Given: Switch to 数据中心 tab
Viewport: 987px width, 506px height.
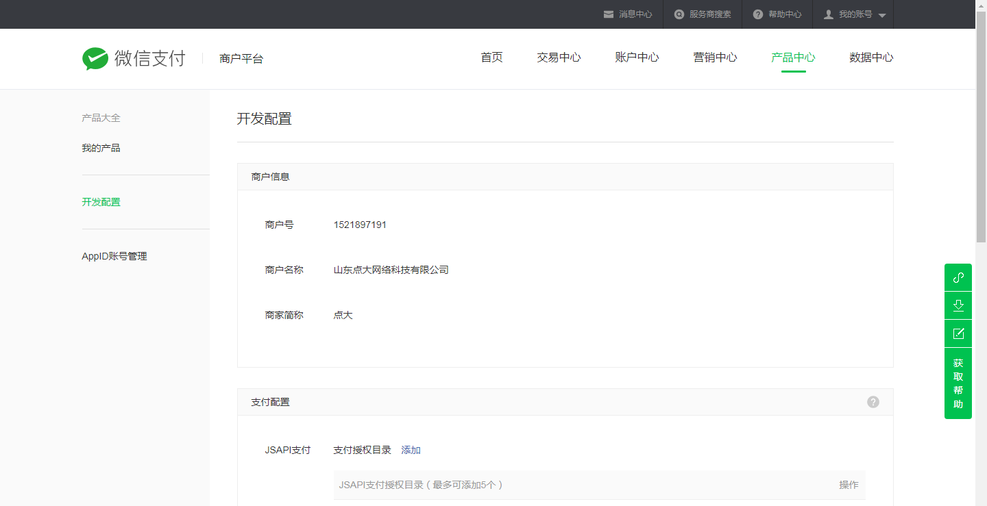Looking at the screenshot, I should click(871, 58).
